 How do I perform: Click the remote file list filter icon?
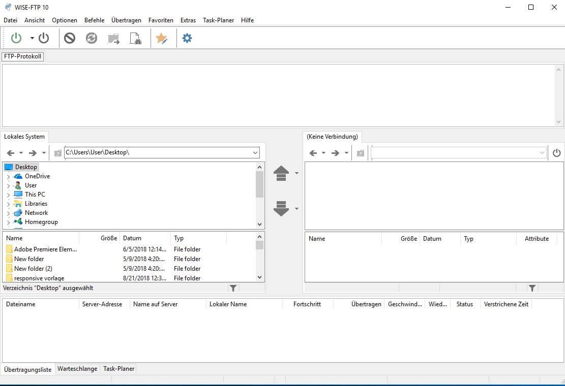click(x=532, y=288)
